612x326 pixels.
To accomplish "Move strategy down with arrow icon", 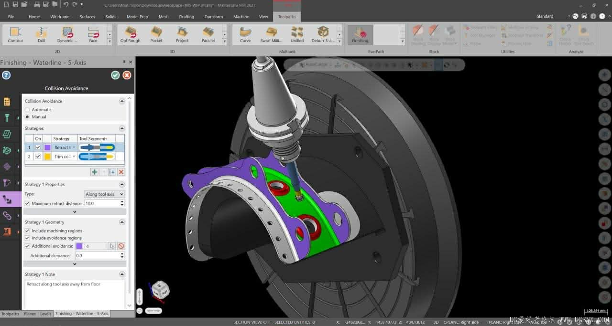I will tap(112, 172).
